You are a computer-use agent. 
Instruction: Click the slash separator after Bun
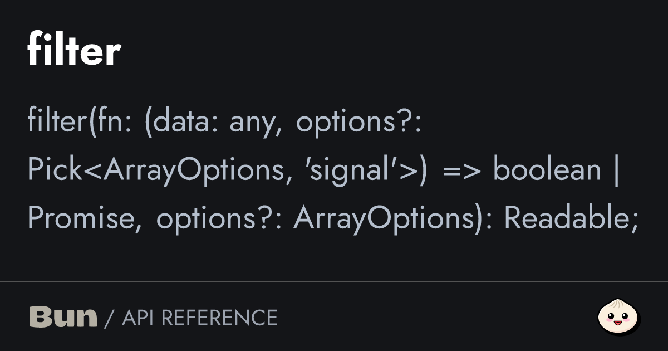coord(109,318)
